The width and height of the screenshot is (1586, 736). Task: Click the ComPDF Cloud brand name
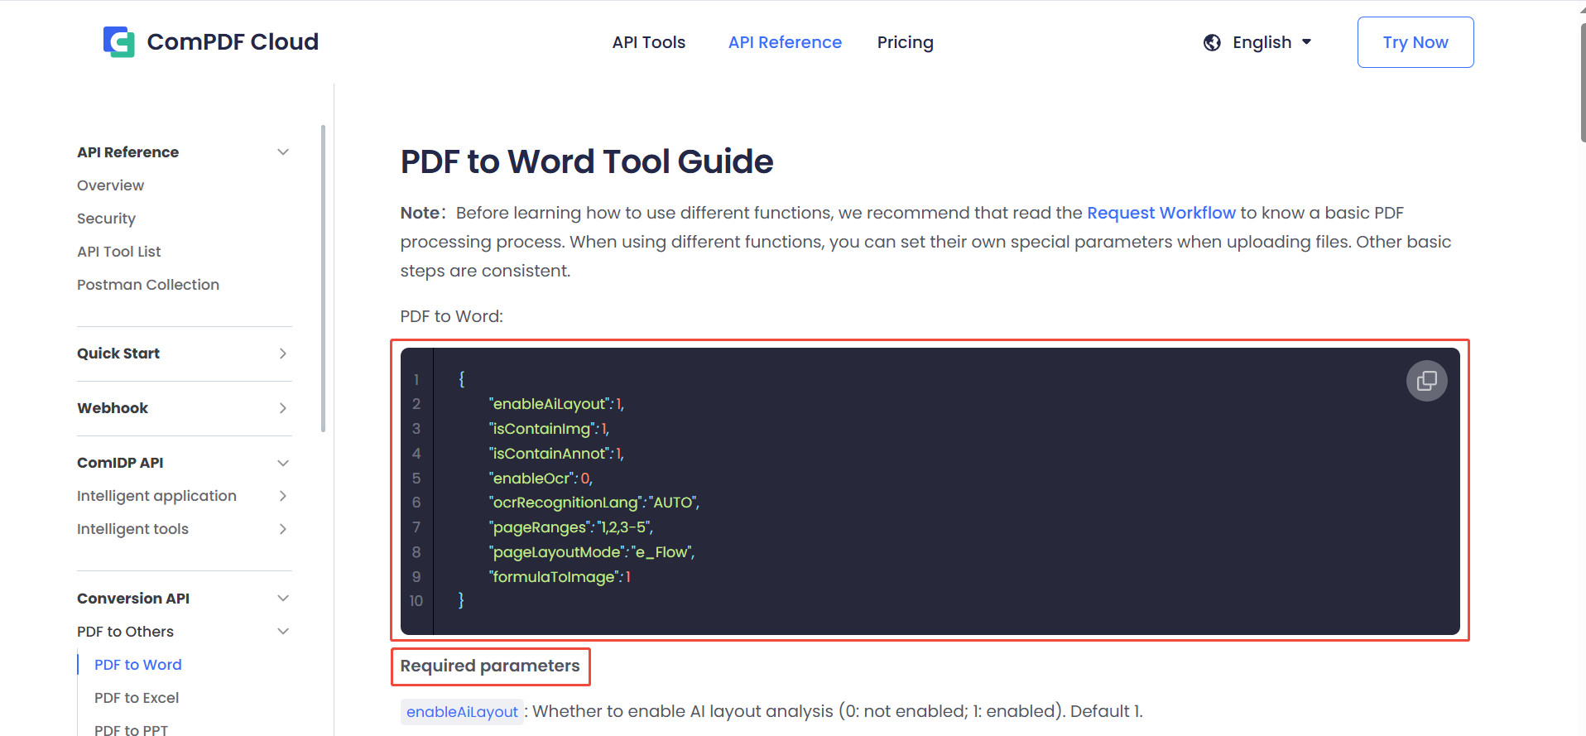pyautogui.click(x=233, y=41)
